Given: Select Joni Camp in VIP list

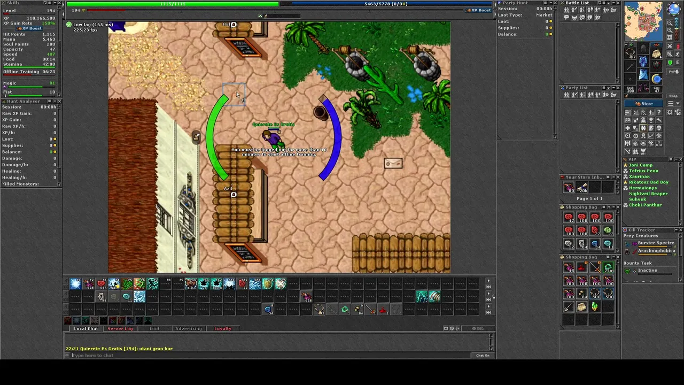Looking at the screenshot, I should coord(641,165).
